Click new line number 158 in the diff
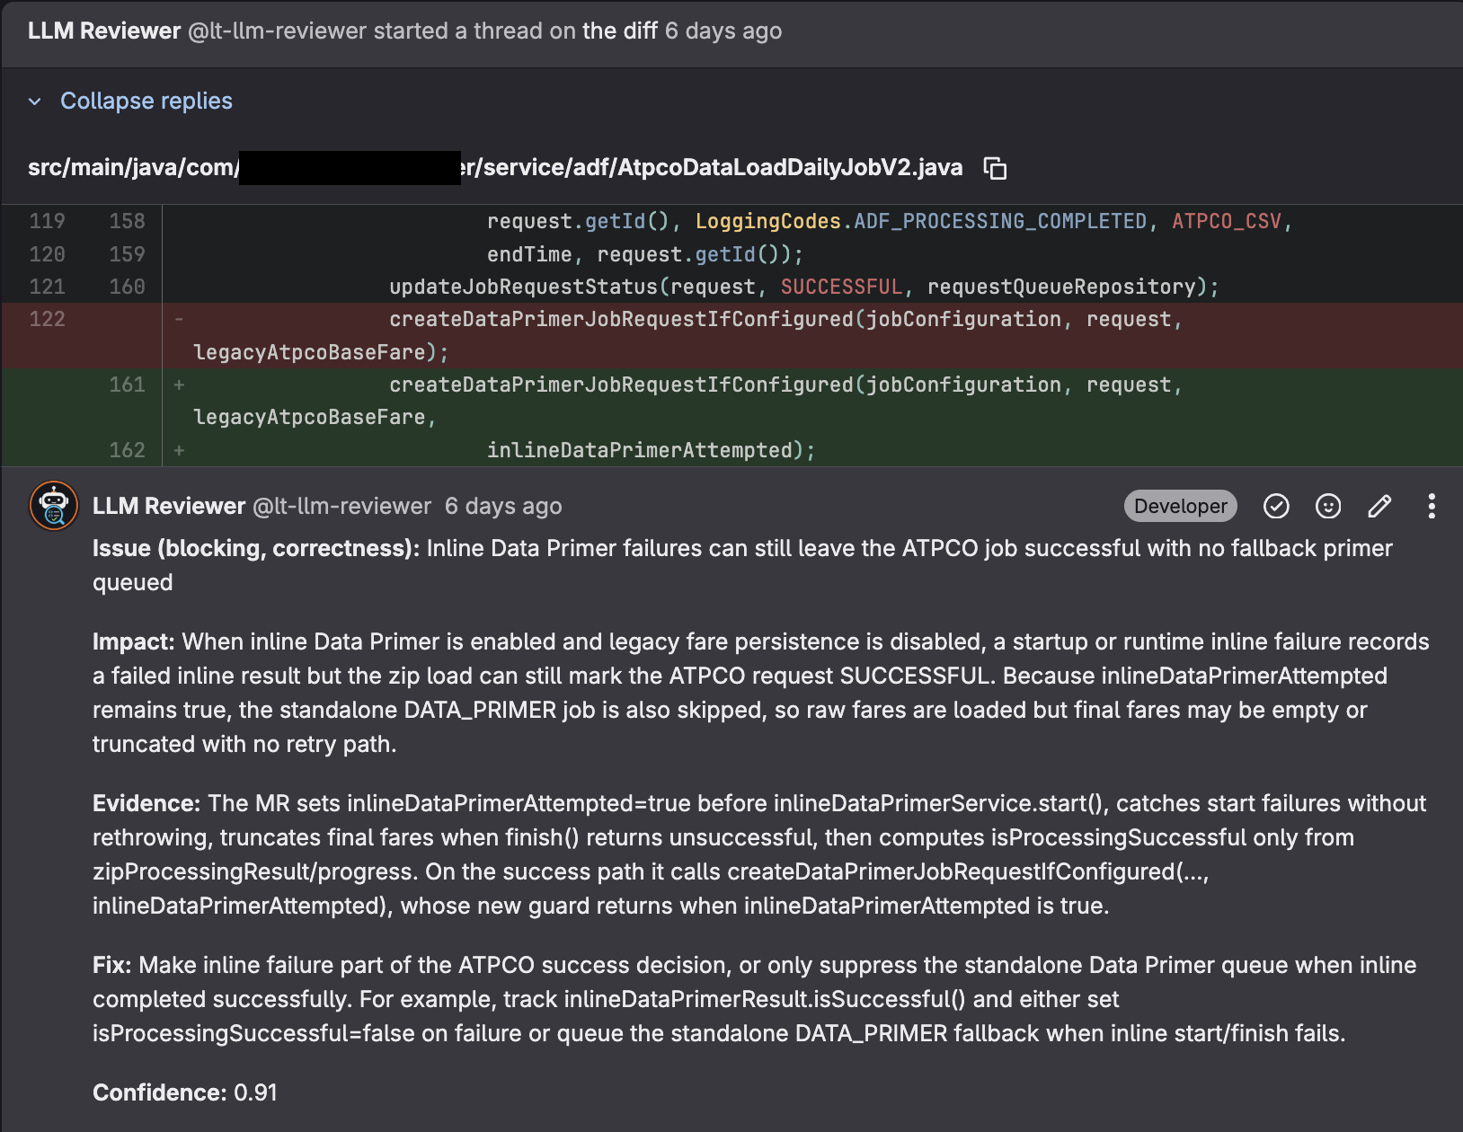Screen dimensions: 1463x1132 point(127,221)
